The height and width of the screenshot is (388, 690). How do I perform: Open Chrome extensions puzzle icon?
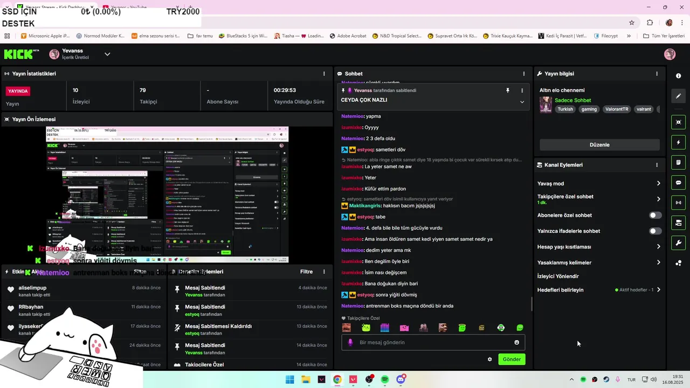pyautogui.click(x=650, y=23)
